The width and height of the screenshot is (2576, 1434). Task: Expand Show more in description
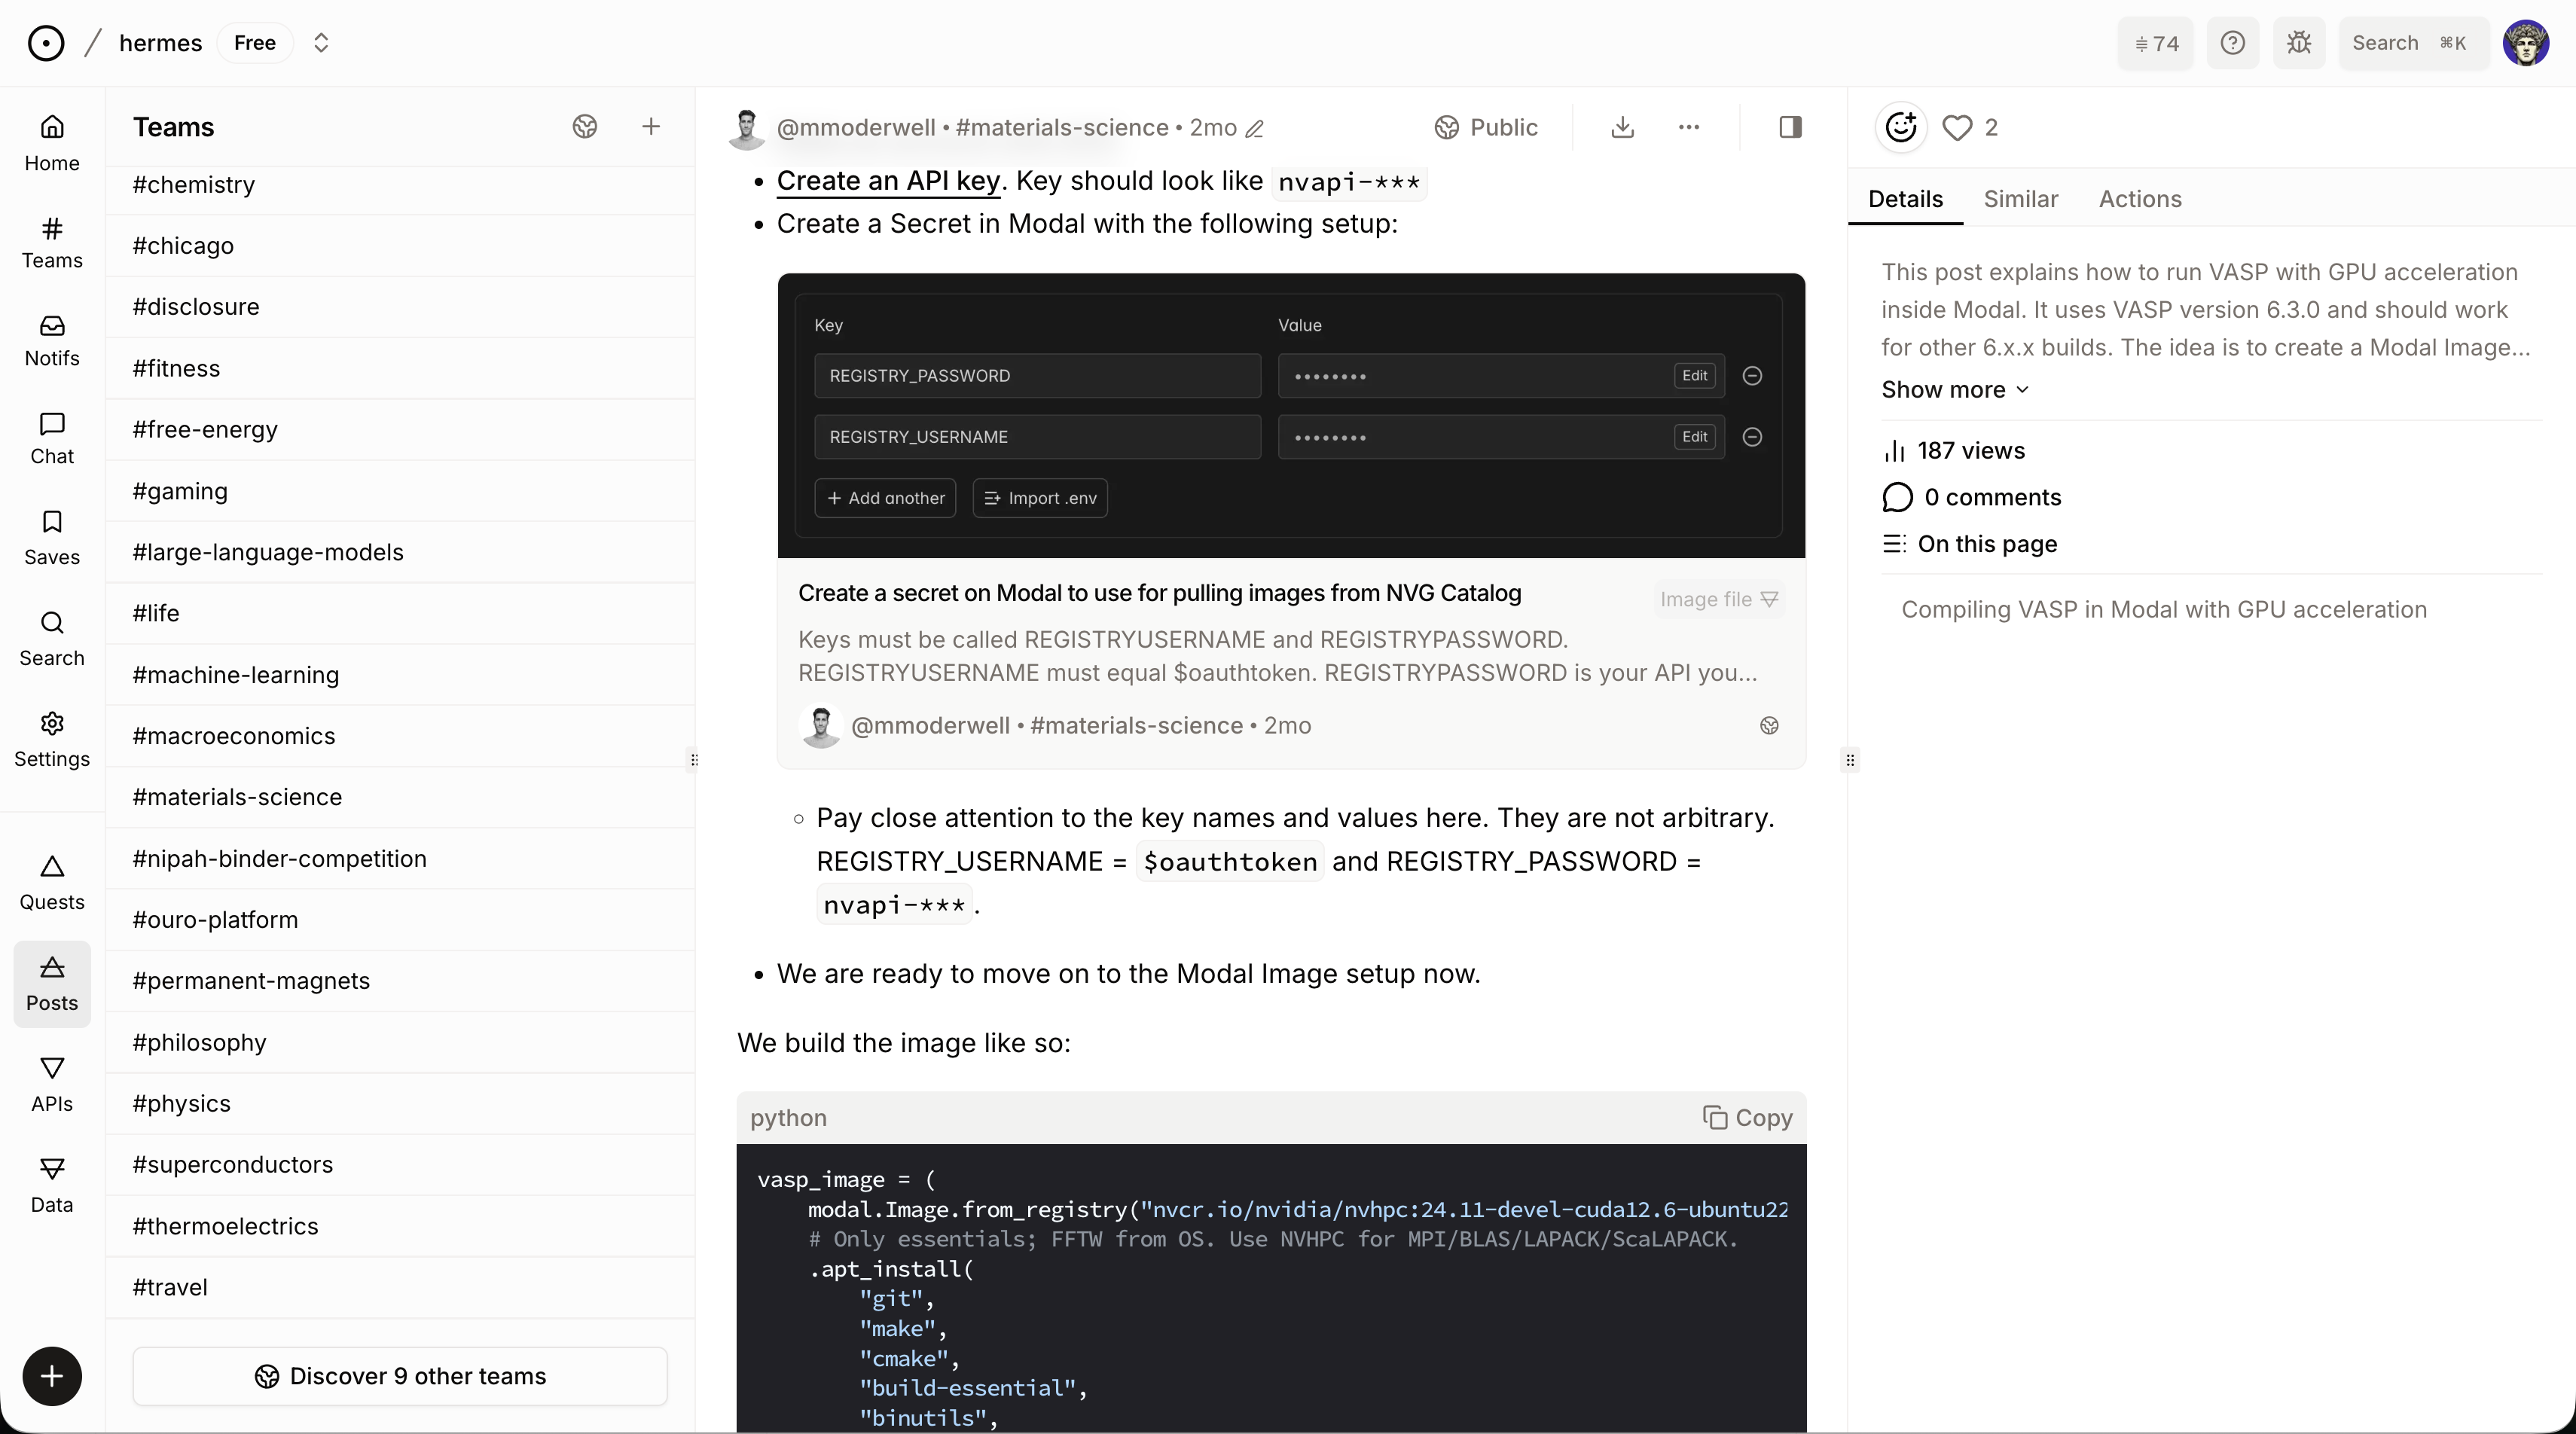pos(1955,390)
